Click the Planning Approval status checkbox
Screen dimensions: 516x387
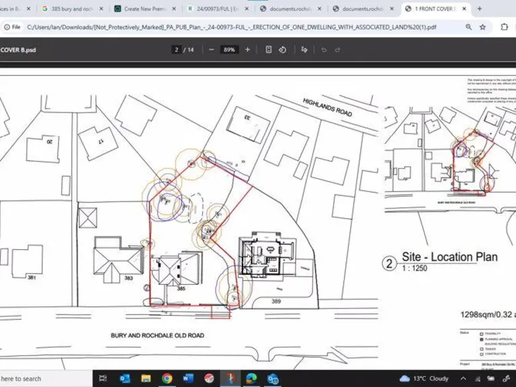(481, 339)
